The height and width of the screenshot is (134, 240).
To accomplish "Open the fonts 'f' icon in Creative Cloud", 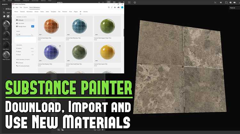I will (x=112, y=7).
